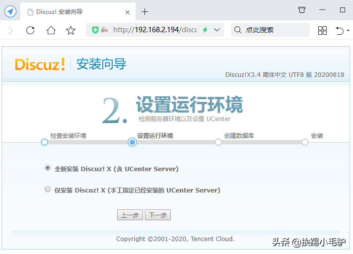Open a new browser tab
The image size is (353, 254).
click(144, 12)
